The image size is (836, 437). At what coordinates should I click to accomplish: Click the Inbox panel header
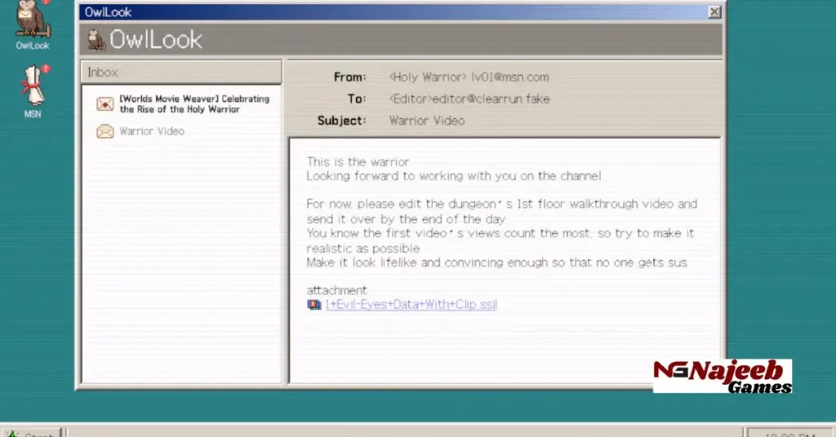click(x=180, y=73)
